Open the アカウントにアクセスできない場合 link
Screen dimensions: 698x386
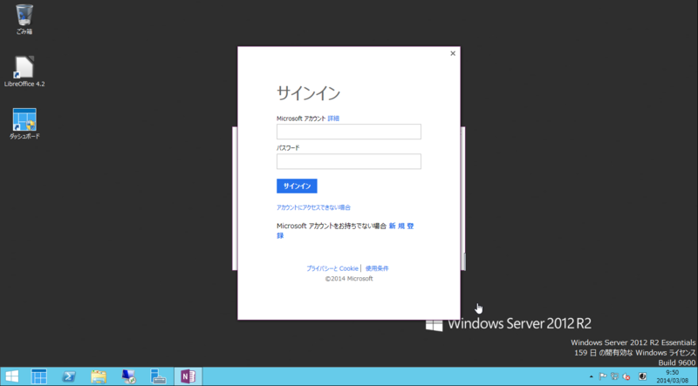pos(313,207)
